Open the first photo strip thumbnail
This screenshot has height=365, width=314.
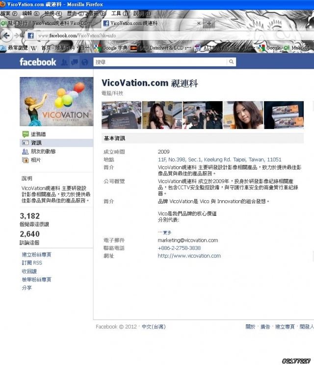click(x=122, y=115)
